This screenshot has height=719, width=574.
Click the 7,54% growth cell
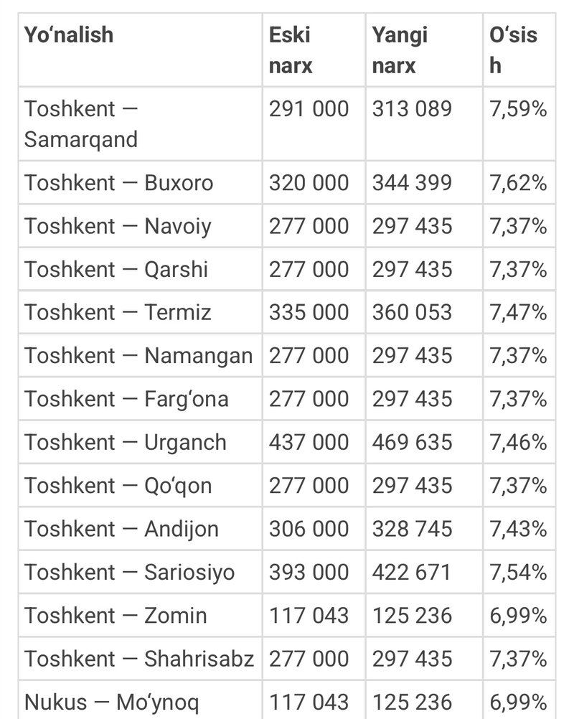[518, 572]
